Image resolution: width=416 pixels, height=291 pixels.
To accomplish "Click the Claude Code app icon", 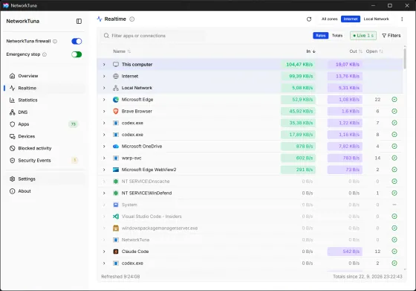I will [x=116, y=252].
